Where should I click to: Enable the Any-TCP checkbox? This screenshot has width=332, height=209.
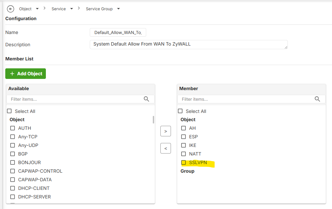(13, 137)
